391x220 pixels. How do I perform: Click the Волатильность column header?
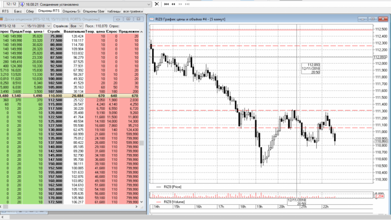coord(74,31)
